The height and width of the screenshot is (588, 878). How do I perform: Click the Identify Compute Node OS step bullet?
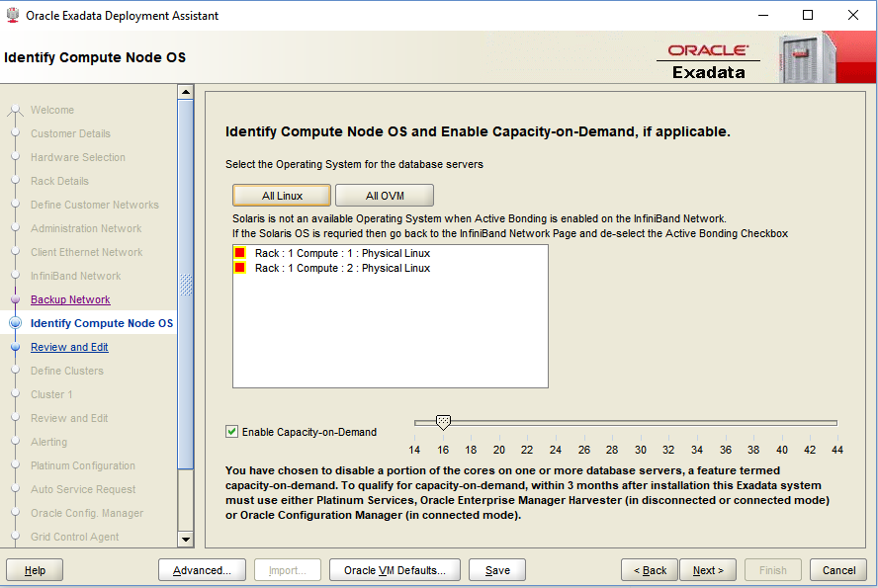(15, 323)
